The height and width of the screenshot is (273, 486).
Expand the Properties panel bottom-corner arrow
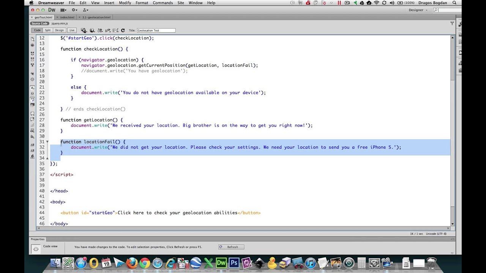pos(452,253)
